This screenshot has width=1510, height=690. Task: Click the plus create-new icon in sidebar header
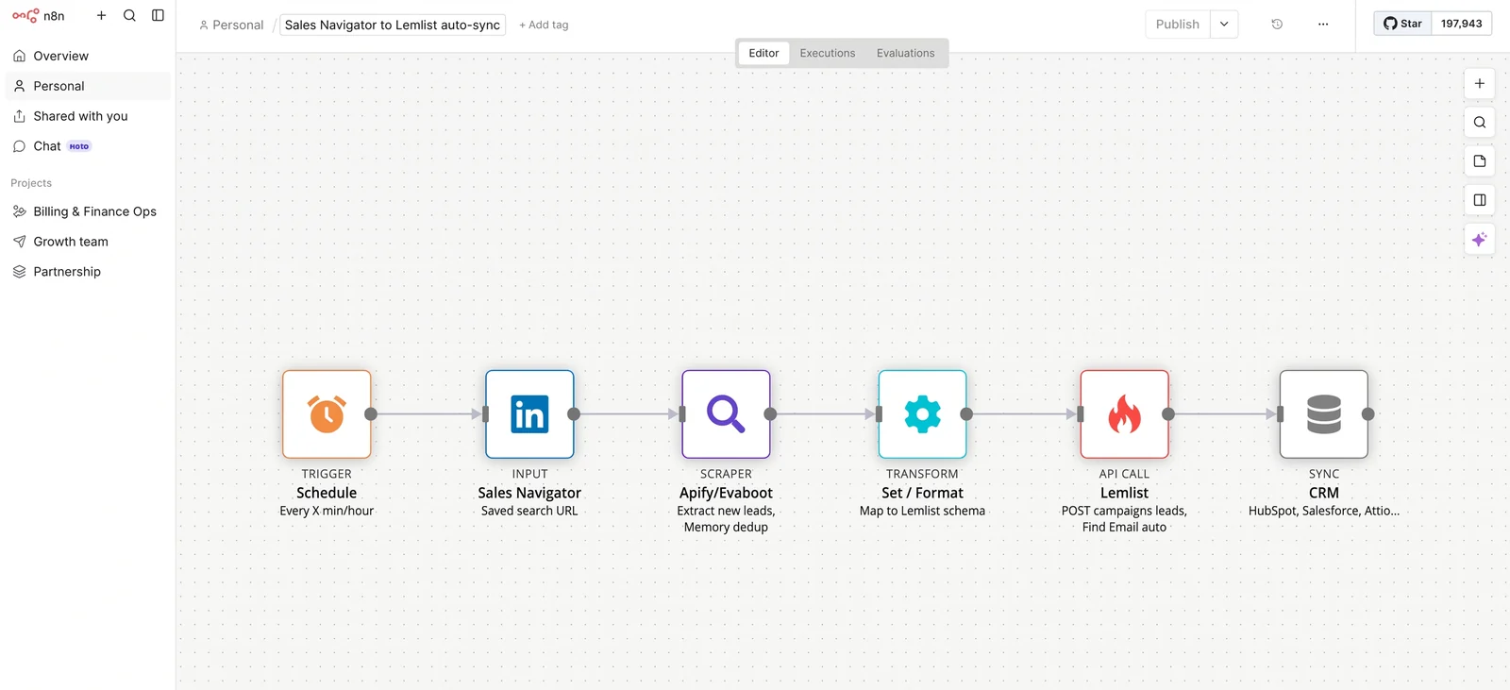pyautogui.click(x=101, y=15)
